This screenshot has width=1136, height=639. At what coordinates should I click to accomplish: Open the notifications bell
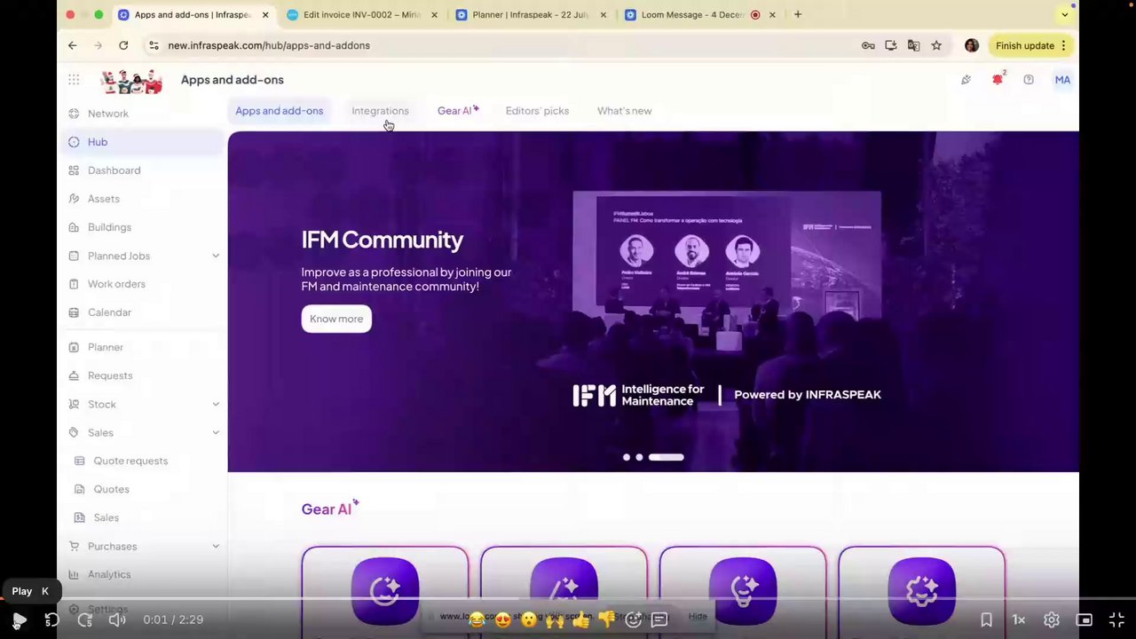tap(998, 80)
